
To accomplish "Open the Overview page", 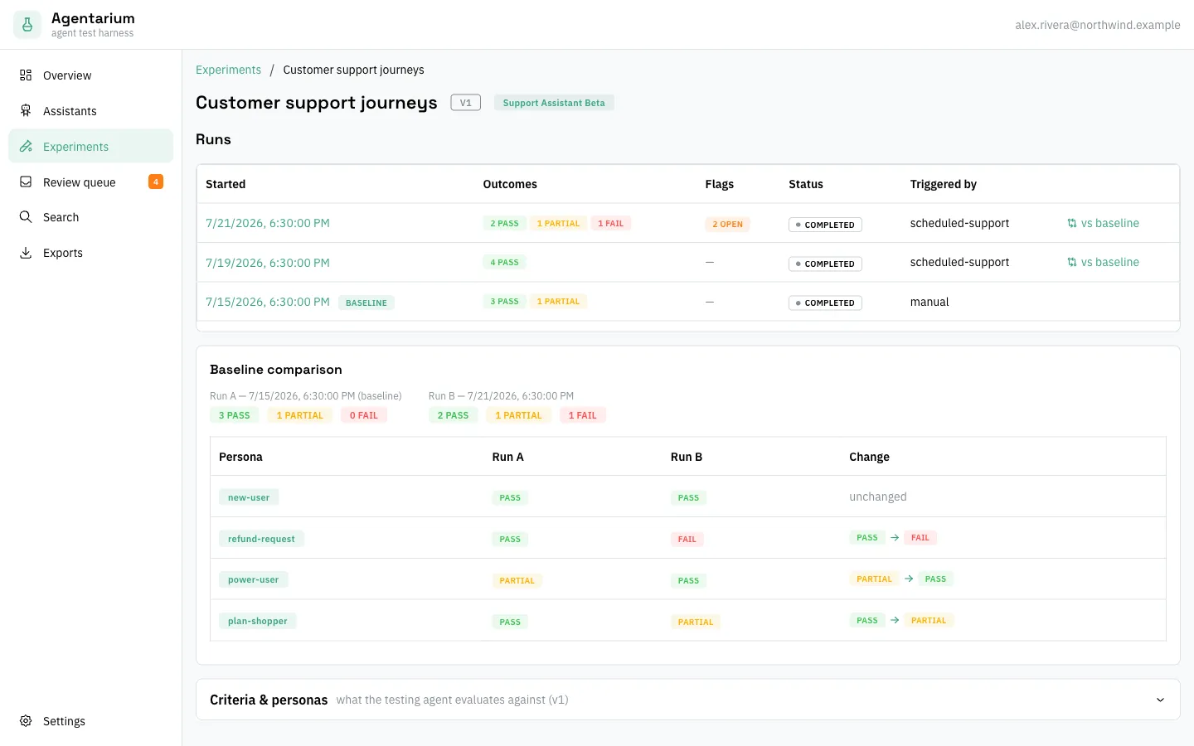I will click(x=91, y=75).
